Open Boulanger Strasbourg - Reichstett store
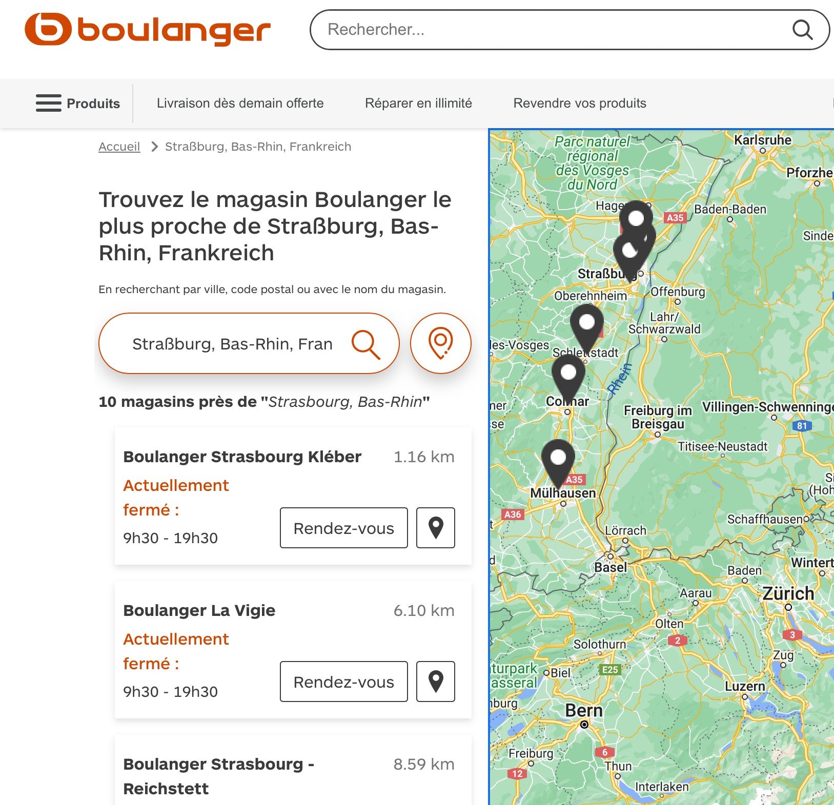The height and width of the screenshot is (805, 834). tap(218, 776)
